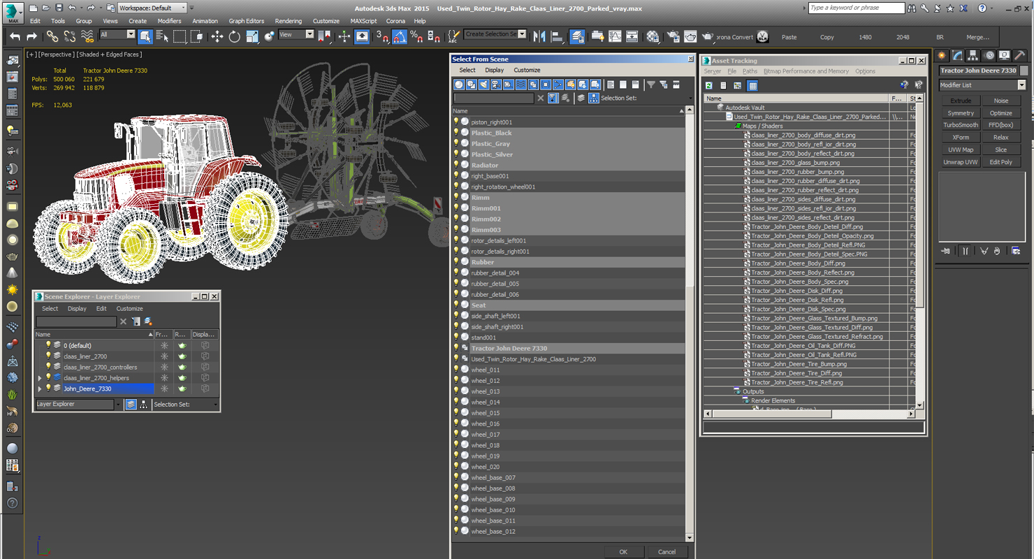
Task: Switch to Sort by Hierarchy in Layer Explorer
Action: click(x=143, y=404)
